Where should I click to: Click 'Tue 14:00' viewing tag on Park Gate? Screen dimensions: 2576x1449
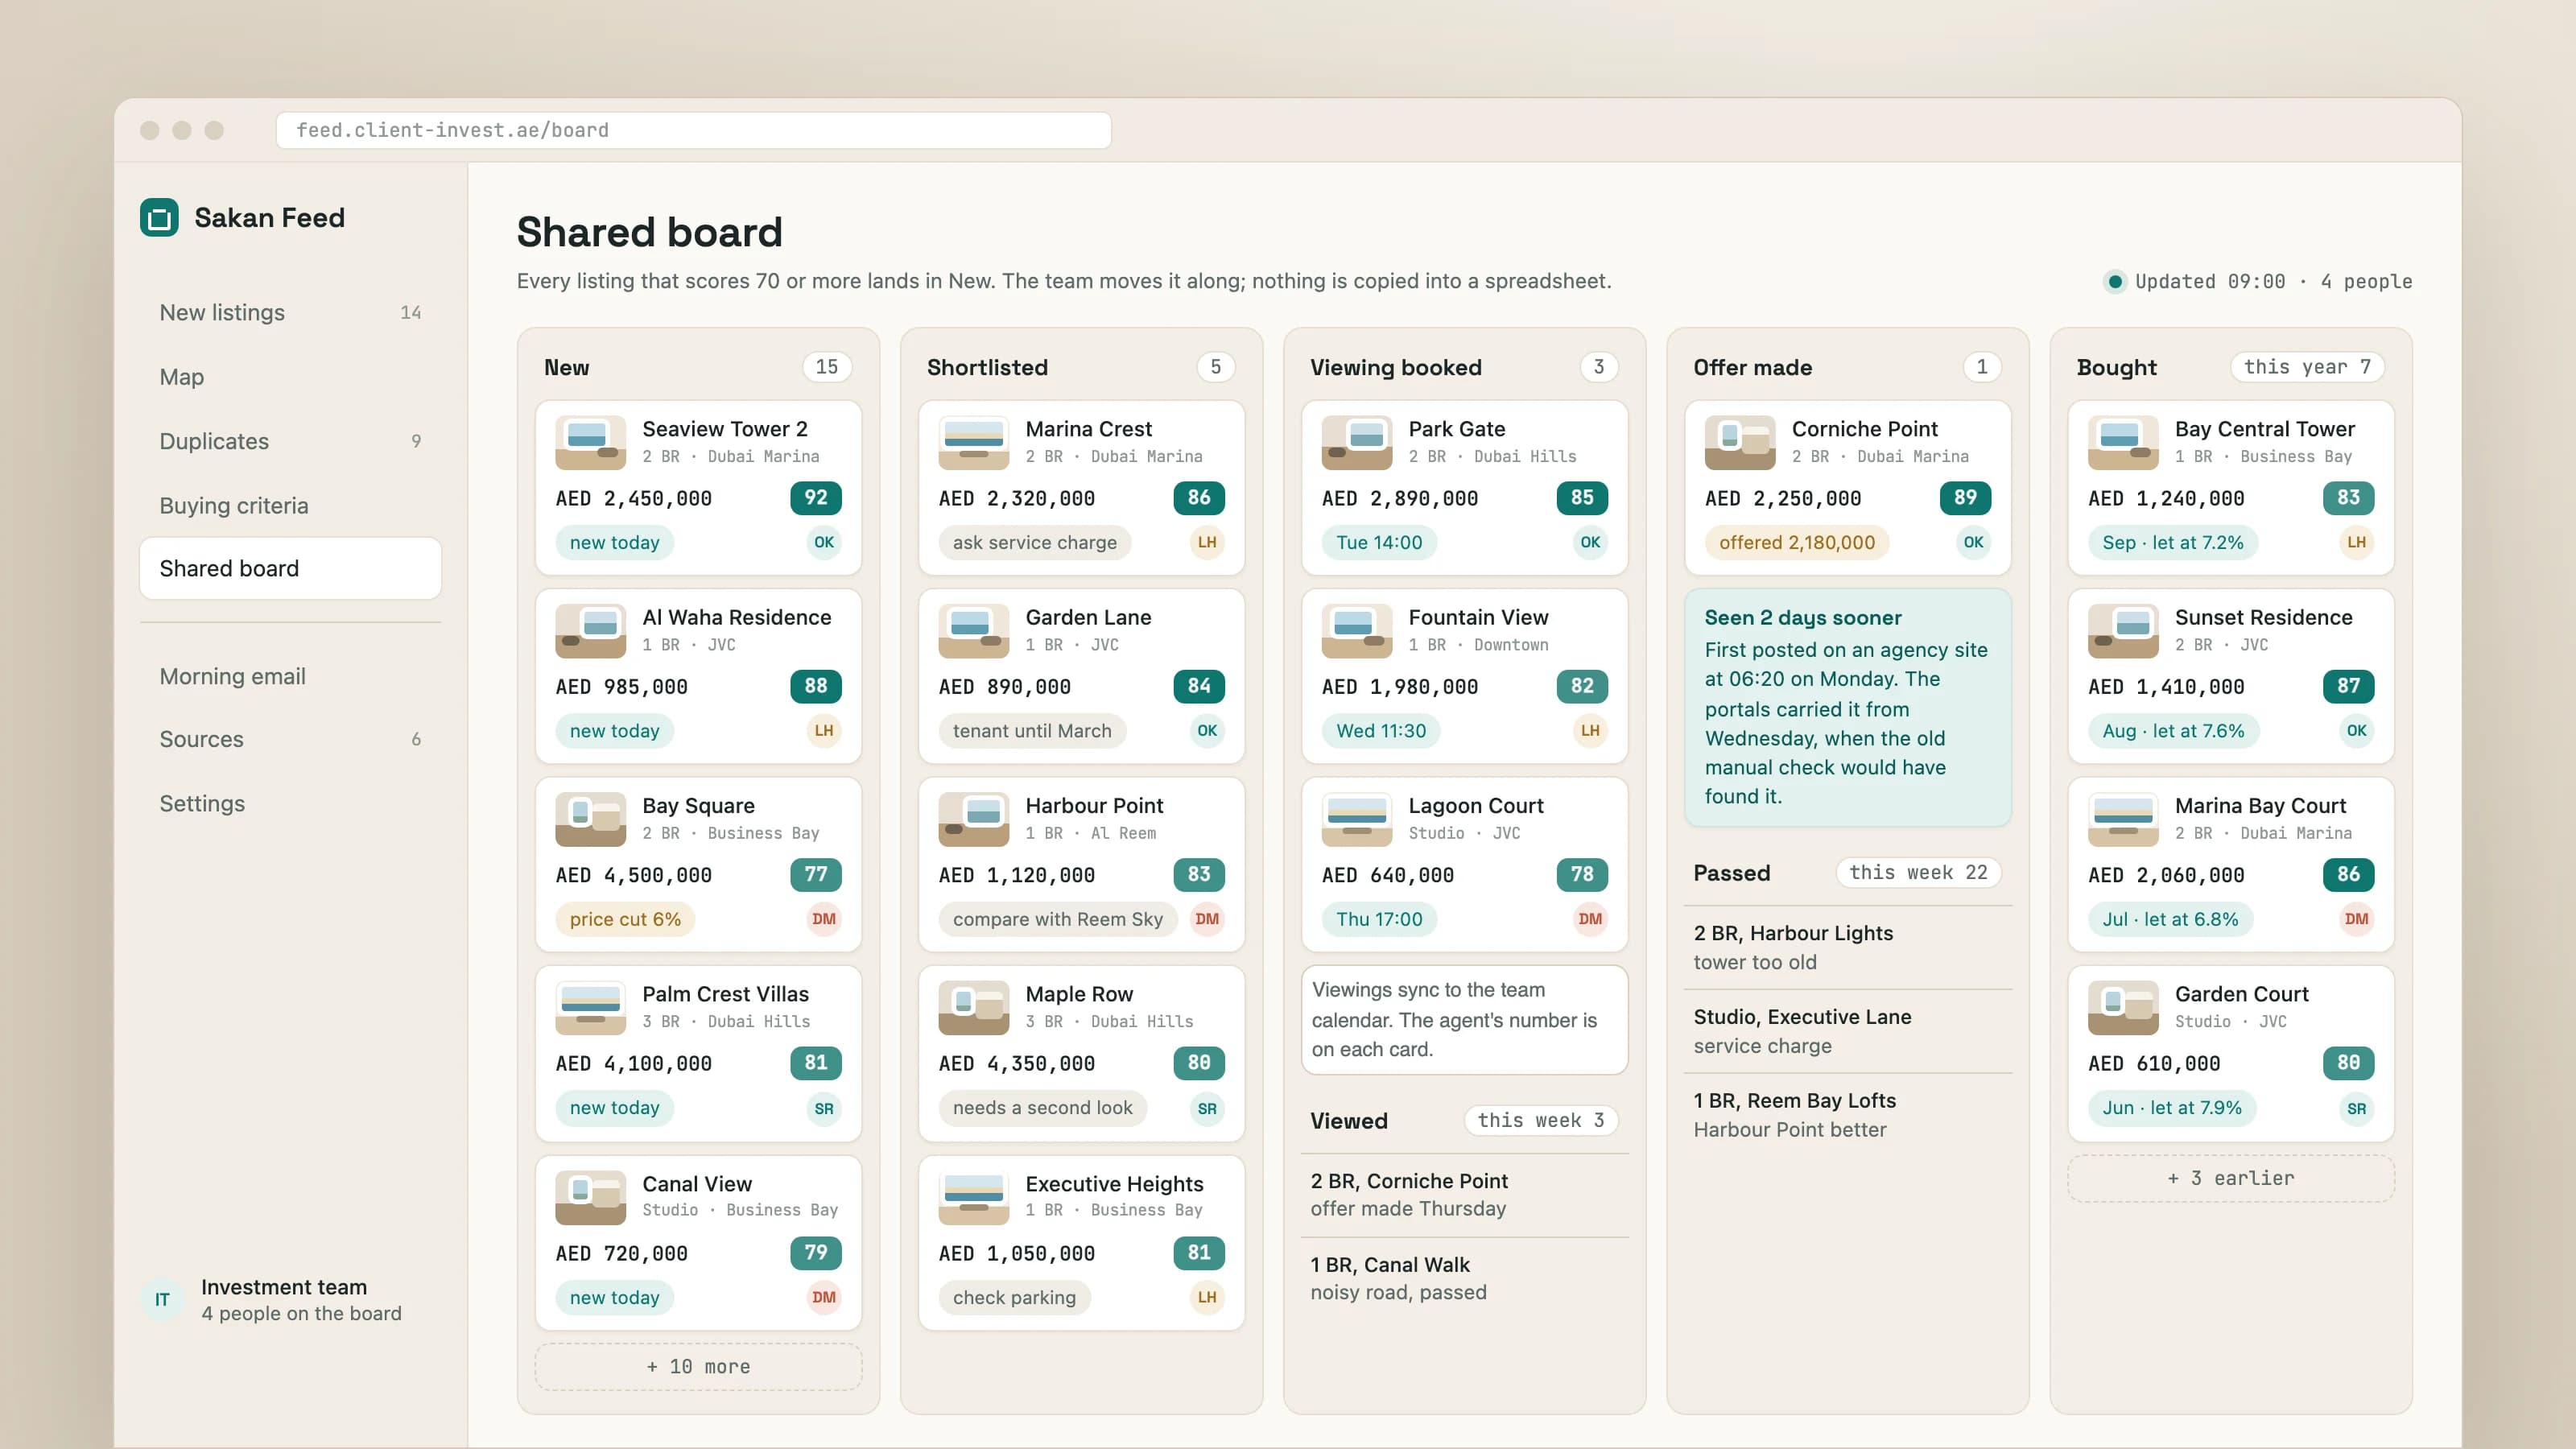tap(1378, 542)
